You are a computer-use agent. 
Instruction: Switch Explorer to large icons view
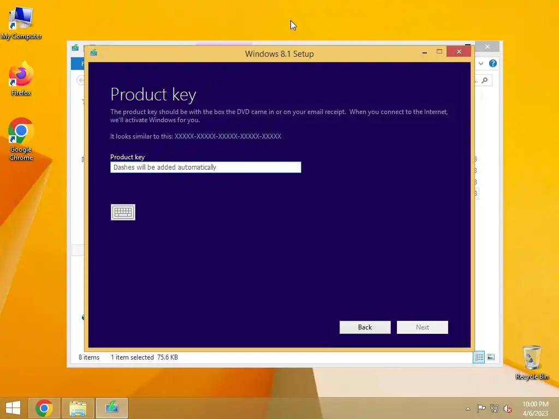(x=491, y=357)
